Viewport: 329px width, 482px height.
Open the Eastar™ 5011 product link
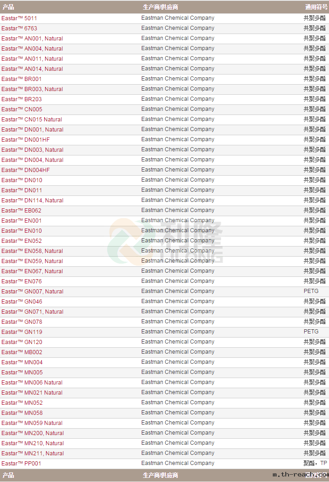tap(19, 18)
